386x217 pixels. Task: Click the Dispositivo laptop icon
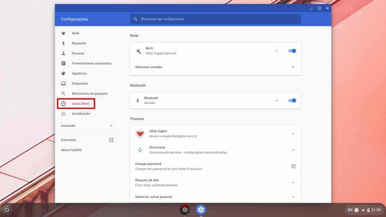(63, 84)
